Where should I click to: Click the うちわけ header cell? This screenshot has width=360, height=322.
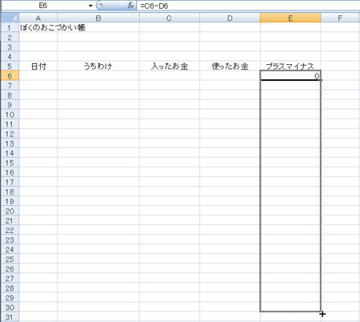tap(98, 66)
